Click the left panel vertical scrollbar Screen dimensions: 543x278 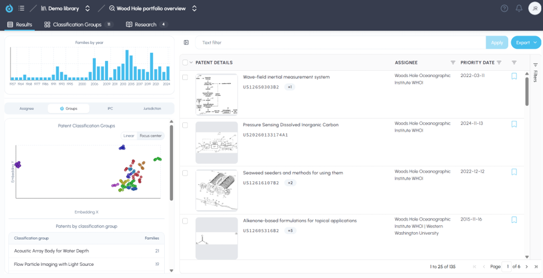pyautogui.click(x=171, y=163)
